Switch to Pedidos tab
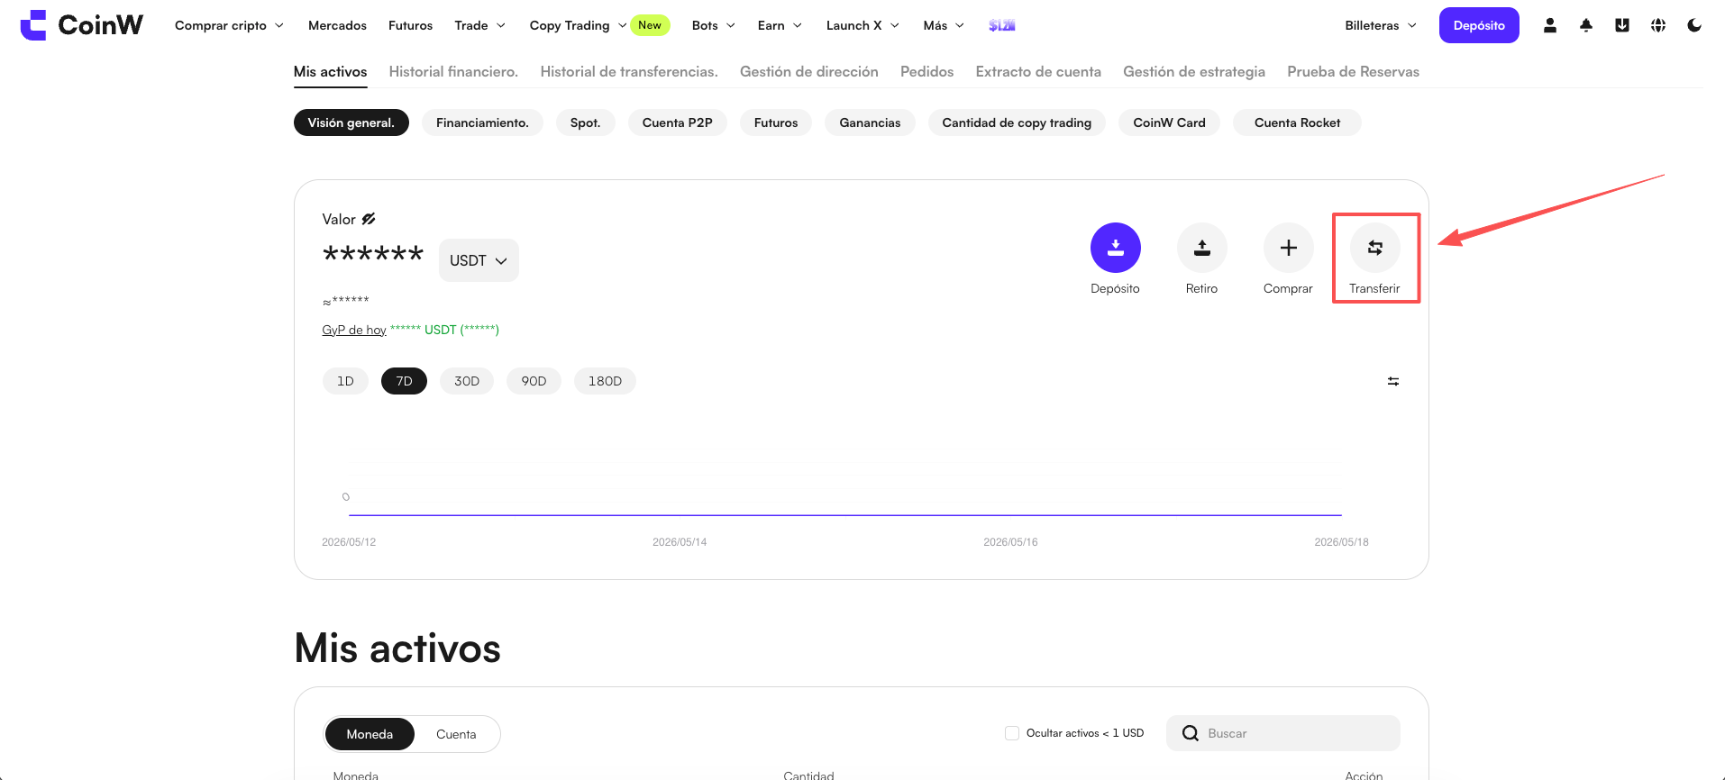 tap(926, 71)
